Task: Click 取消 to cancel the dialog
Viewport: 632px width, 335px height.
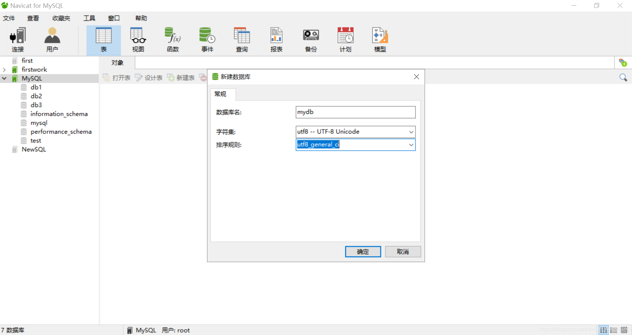Action: [x=403, y=252]
